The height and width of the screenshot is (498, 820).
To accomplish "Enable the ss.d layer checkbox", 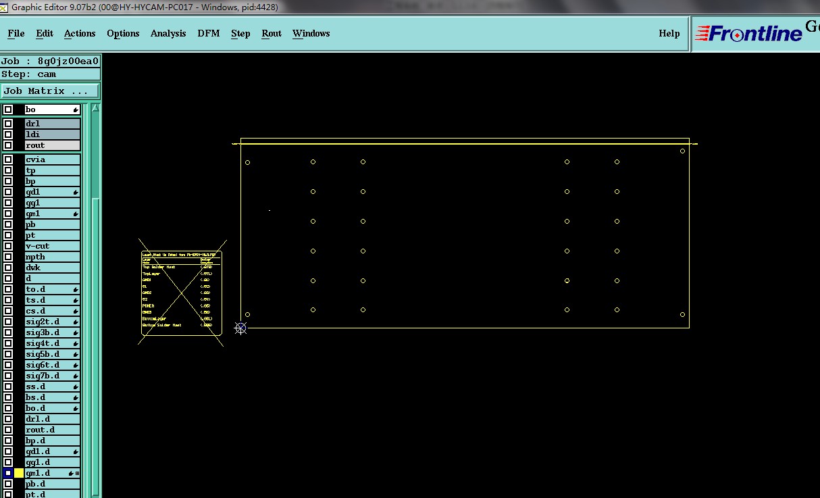I will tap(8, 387).
